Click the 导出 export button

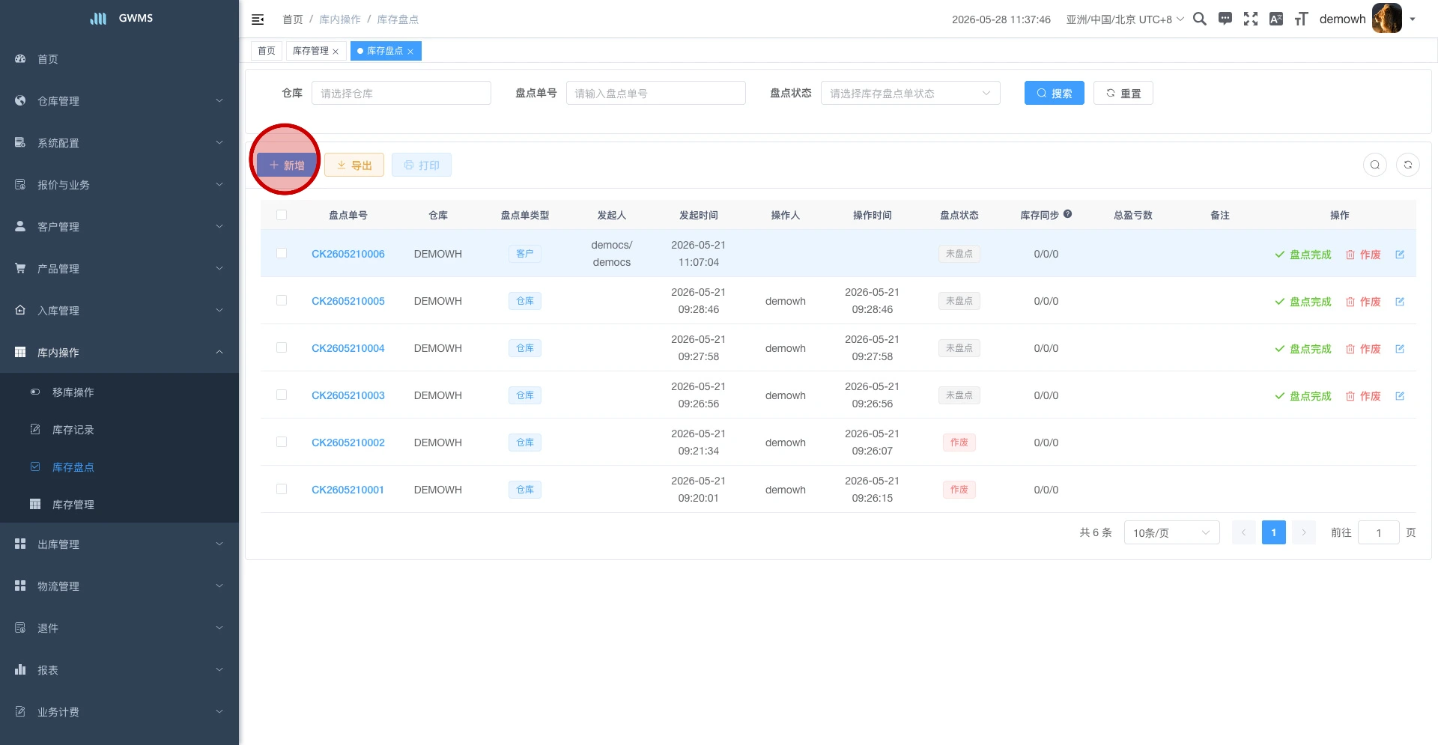[354, 165]
